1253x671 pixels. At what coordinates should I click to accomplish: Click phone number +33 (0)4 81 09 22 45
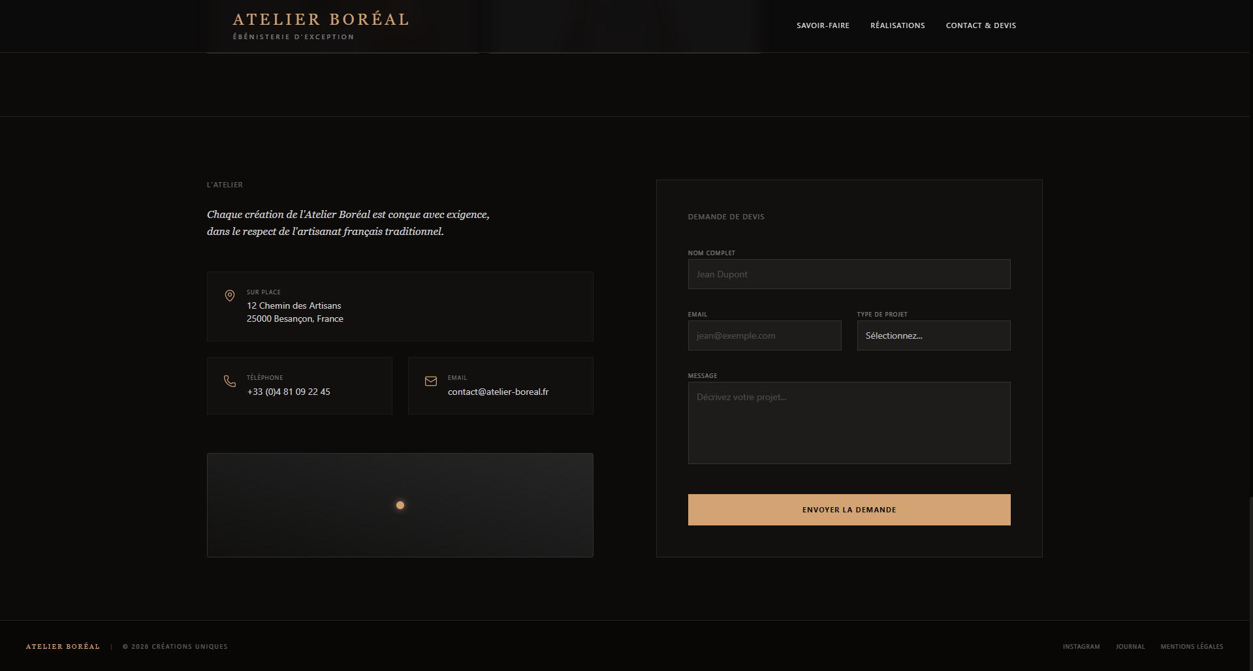pyautogui.click(x=289, y=392)
